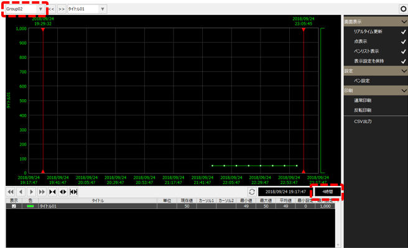Open the settings gear icon
408x248 pixels.
pos(402,9)
